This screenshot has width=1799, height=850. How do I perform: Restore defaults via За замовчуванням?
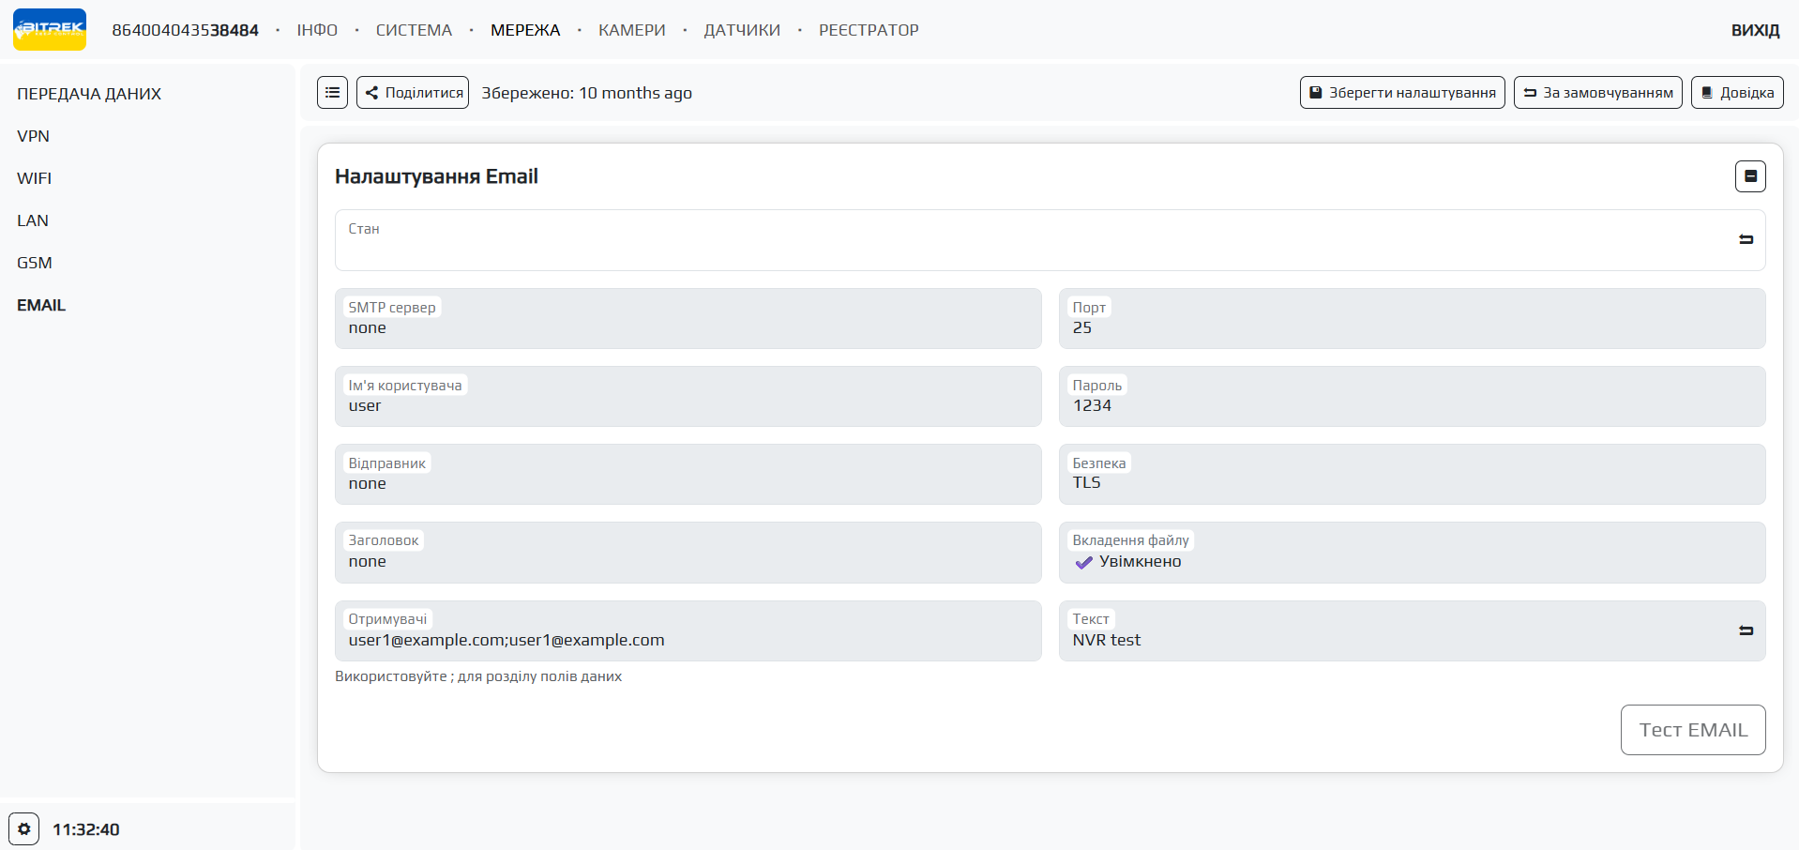pyautogui.click(x=1597, y=93)
